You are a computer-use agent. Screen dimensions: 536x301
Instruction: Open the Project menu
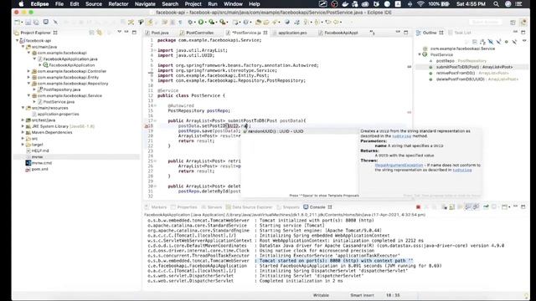click(x=193, y=4)
